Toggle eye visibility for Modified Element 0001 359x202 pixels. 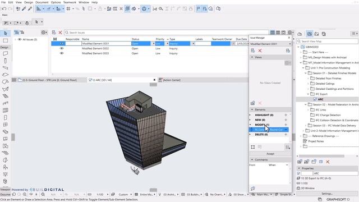click(x=62, y=44)
